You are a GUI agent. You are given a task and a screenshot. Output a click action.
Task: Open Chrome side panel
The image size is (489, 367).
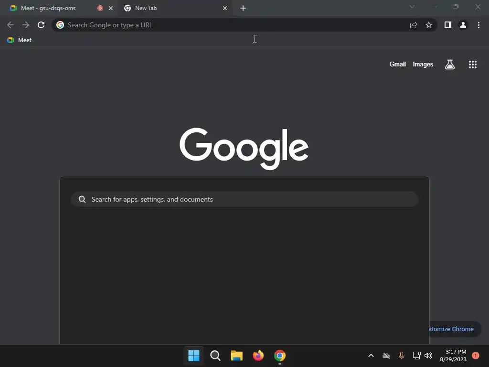pyautogui.click(x=448, y=25)
